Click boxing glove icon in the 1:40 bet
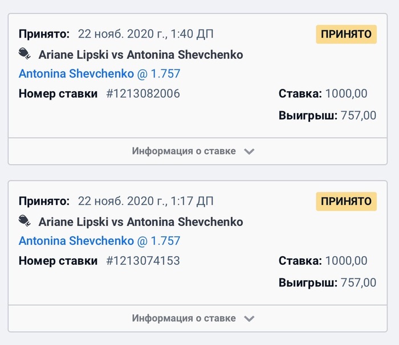This screenshot has height=345, width=399. click(x=25, y=54)
